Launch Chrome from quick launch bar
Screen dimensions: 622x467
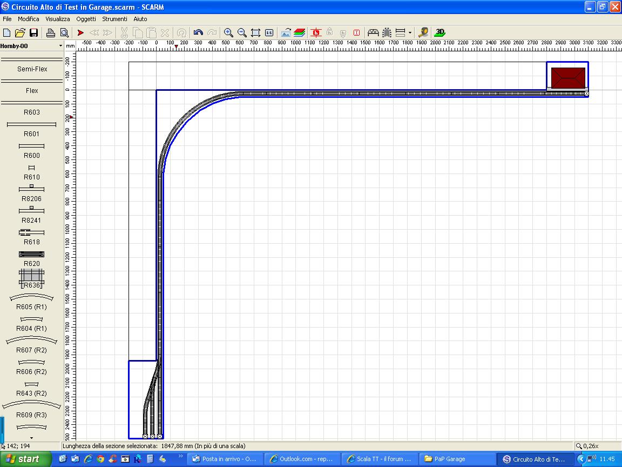coord(100,459)
